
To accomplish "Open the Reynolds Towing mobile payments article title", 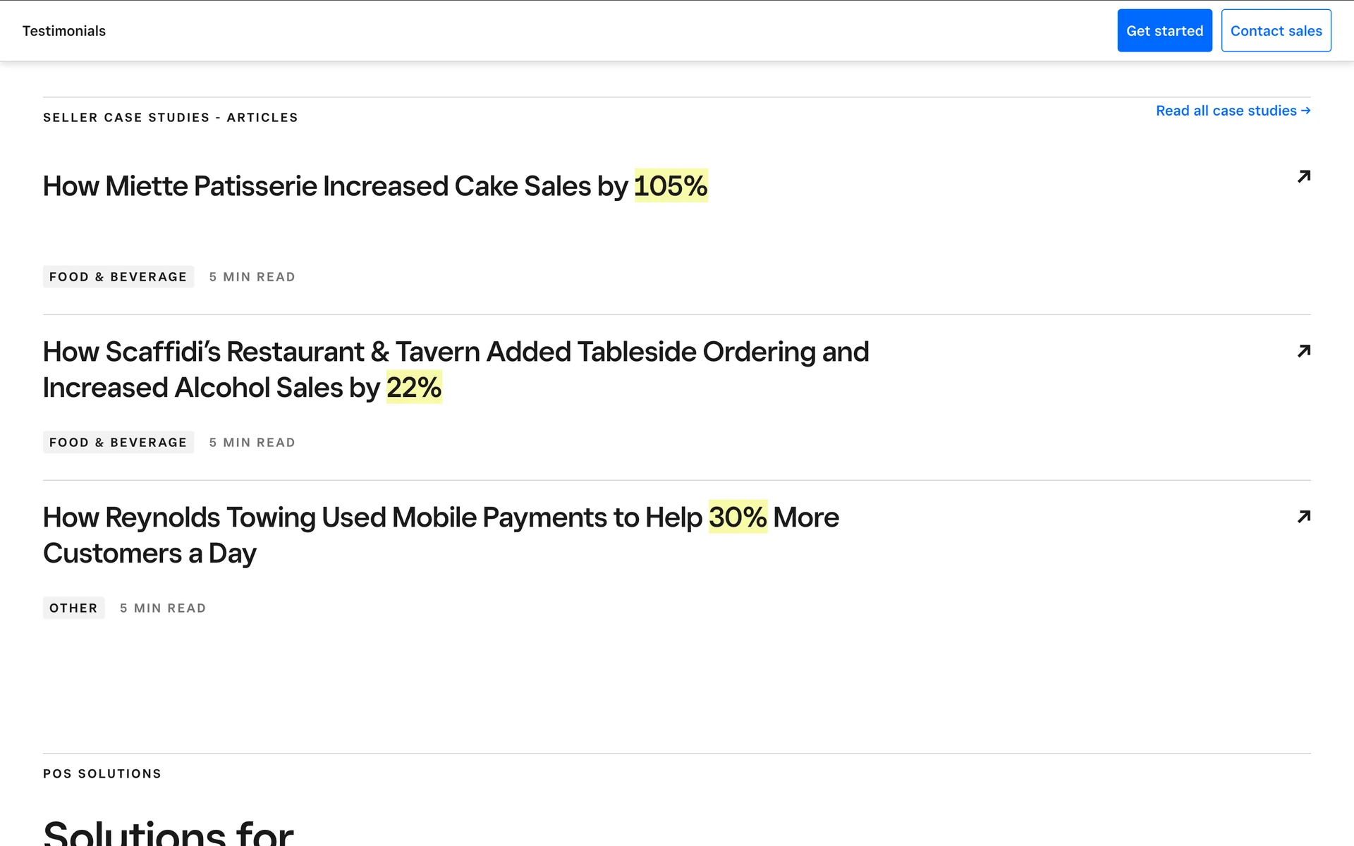I will coord(374,517).
